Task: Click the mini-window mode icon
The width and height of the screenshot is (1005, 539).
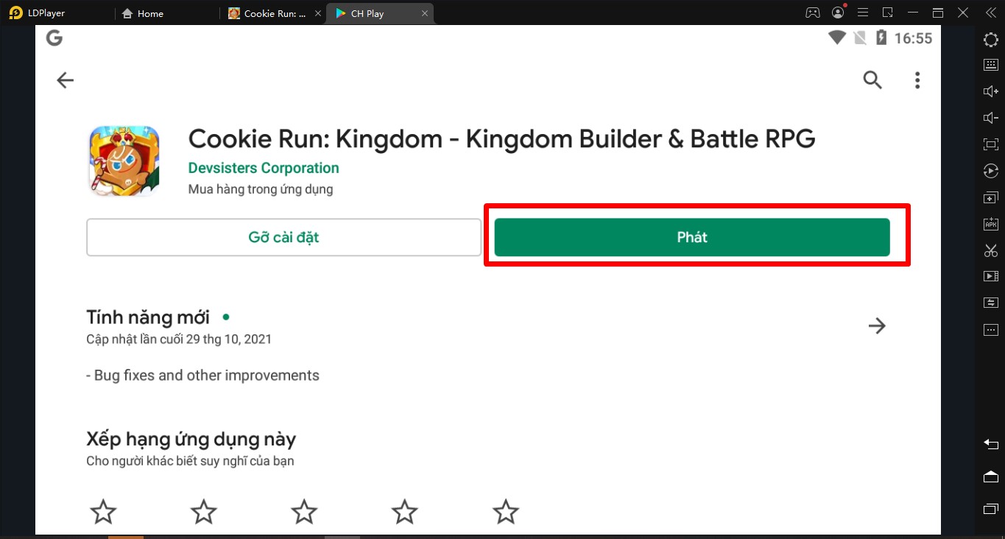Action: click(888, 13)
